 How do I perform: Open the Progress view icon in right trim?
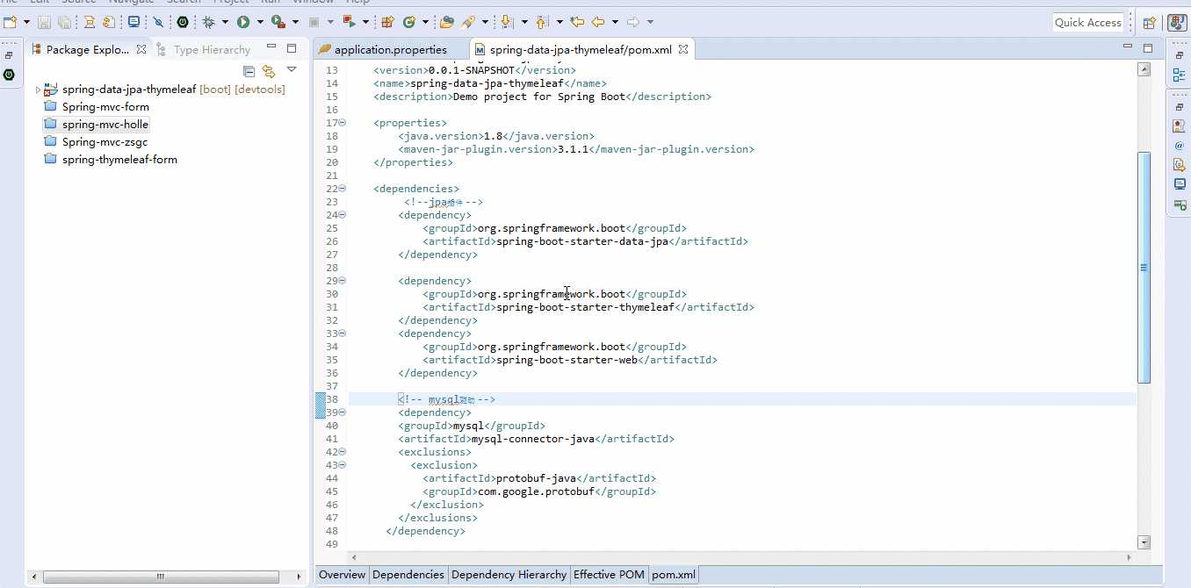click(1180, 204)
